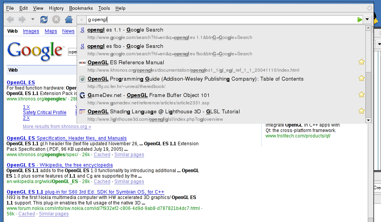Click Khronos favicon of OpenGL ES Reference Manual

pyautogui.click(x=82, y=63)
